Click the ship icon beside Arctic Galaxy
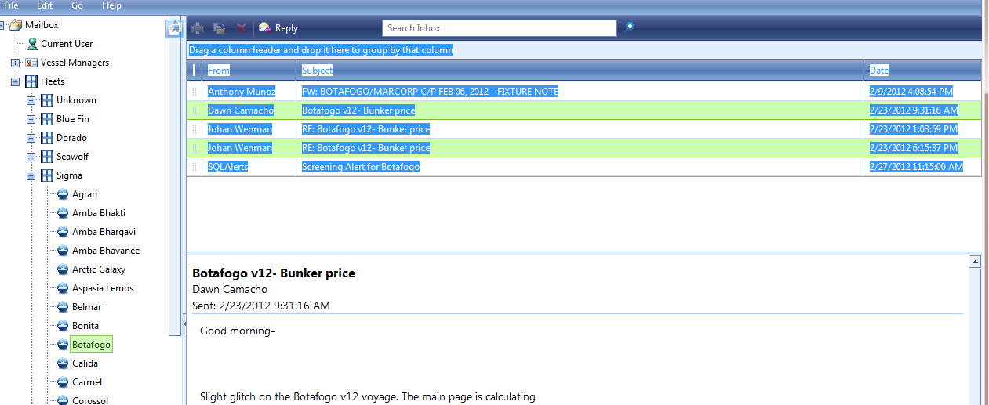 [x=63, y=269]
